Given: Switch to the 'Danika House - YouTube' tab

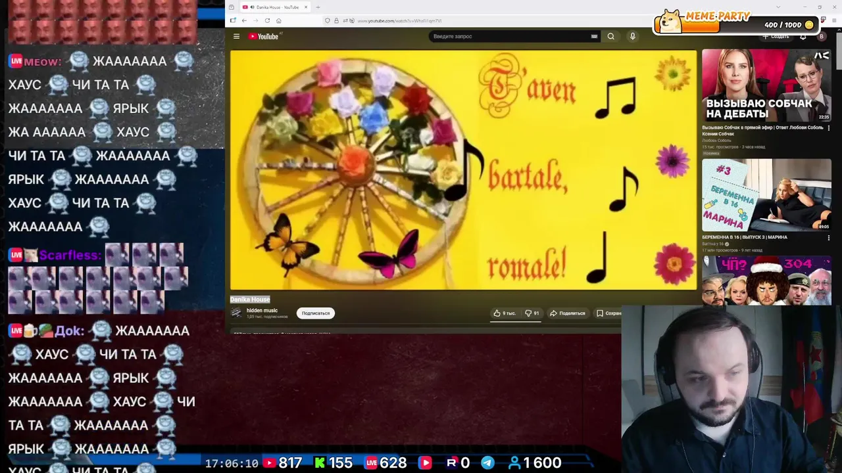Looking at the screenshot, I should (274, 7).
